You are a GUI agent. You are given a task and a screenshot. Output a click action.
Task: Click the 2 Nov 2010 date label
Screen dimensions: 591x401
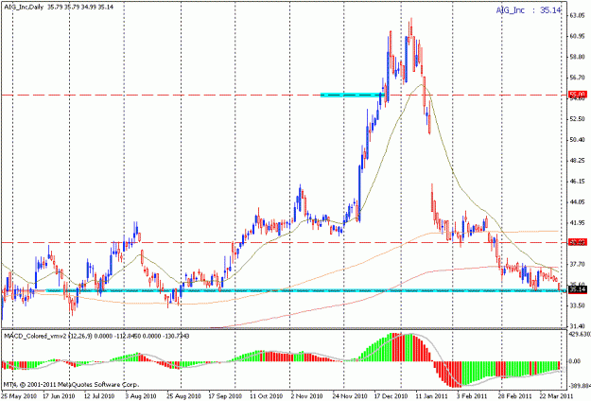point(306,396)
